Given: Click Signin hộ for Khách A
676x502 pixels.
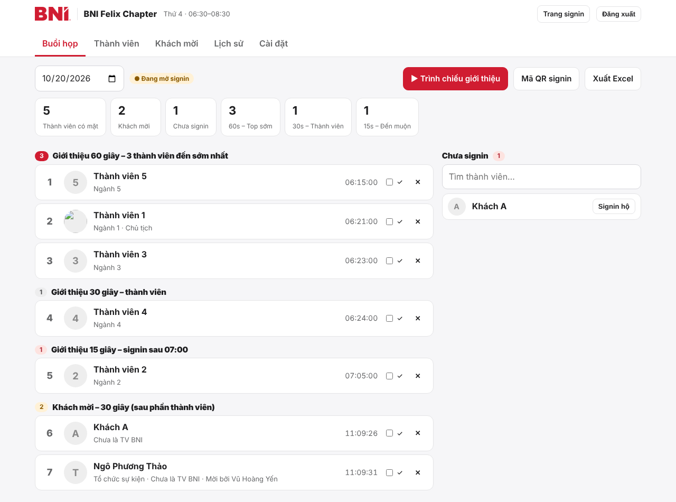Looking at the screenshot, I should pos(614,207).
